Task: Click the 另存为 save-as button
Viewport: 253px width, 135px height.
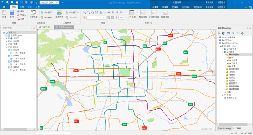Action: [21, 15]
